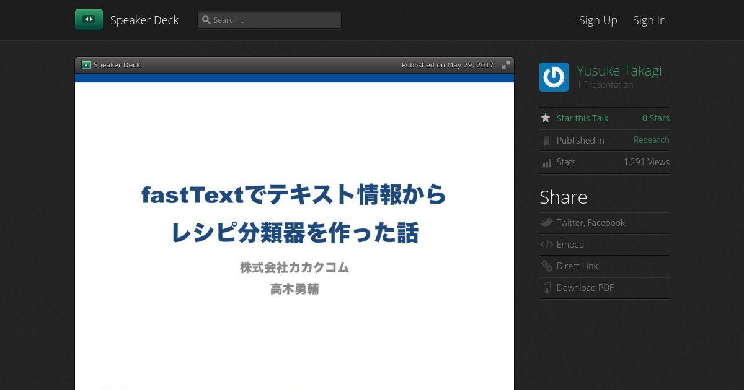Open the Speaker Deck home text link

click(x=144, y=20)
